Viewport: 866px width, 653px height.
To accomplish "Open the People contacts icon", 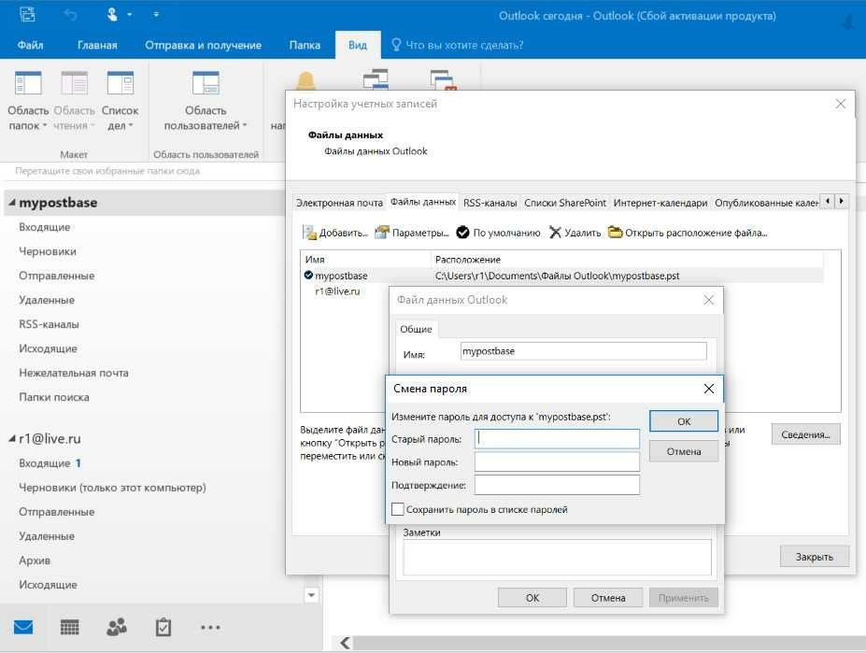I will 117,627.
